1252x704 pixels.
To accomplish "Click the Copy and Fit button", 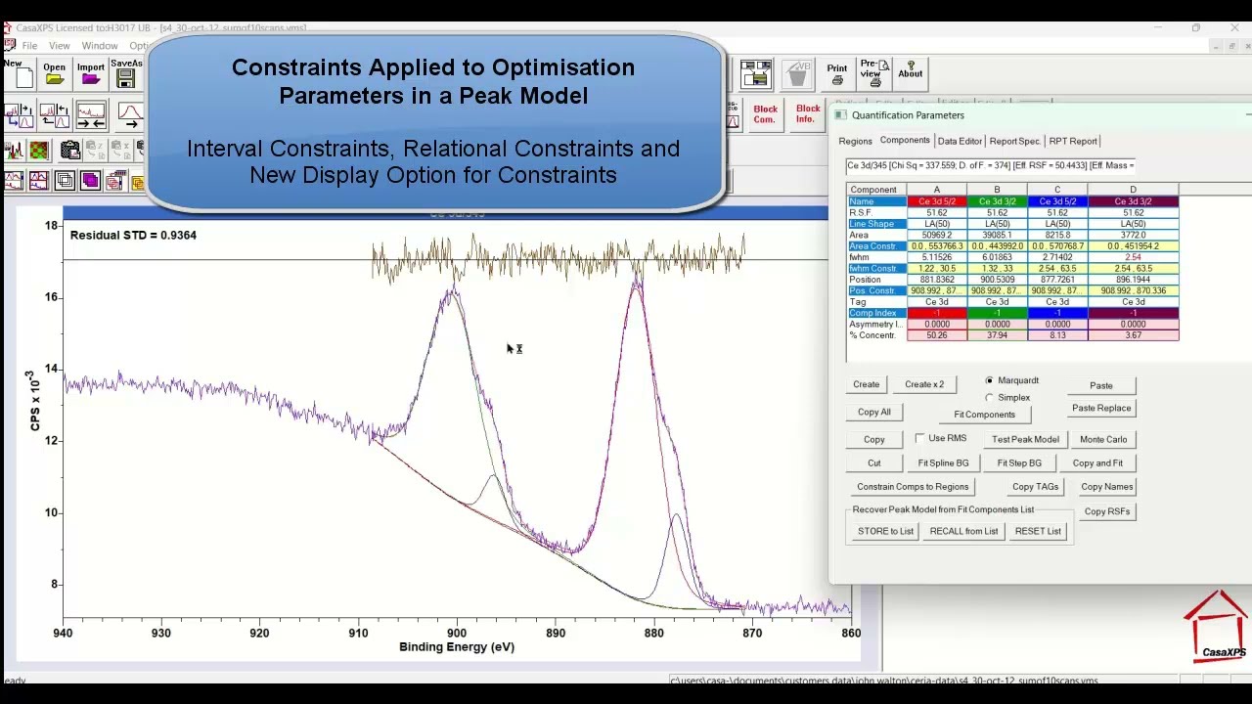I will pyautogui.click(x=1097, y=462).
